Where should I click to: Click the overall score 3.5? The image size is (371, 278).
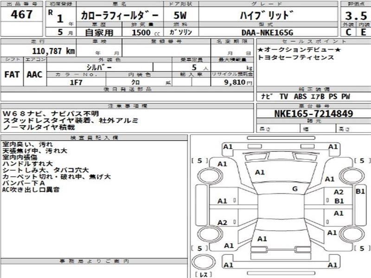(x=356, y=16)
